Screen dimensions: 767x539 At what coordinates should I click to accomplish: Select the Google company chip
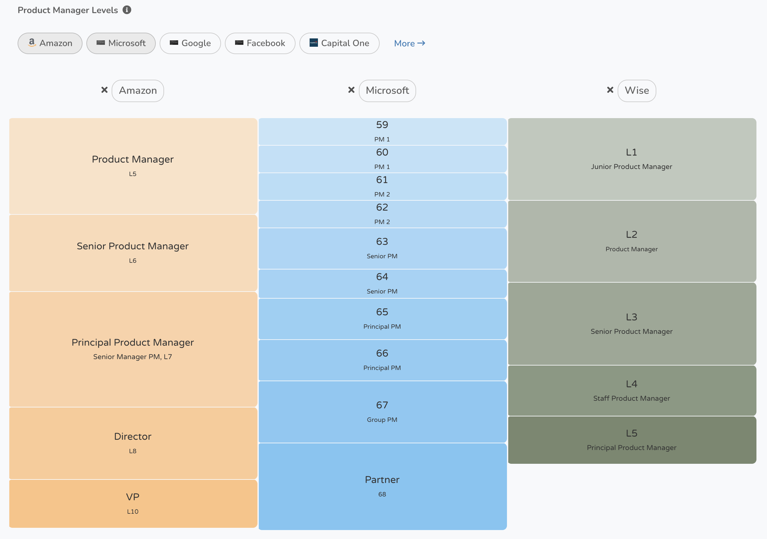(x=190, y=43)
